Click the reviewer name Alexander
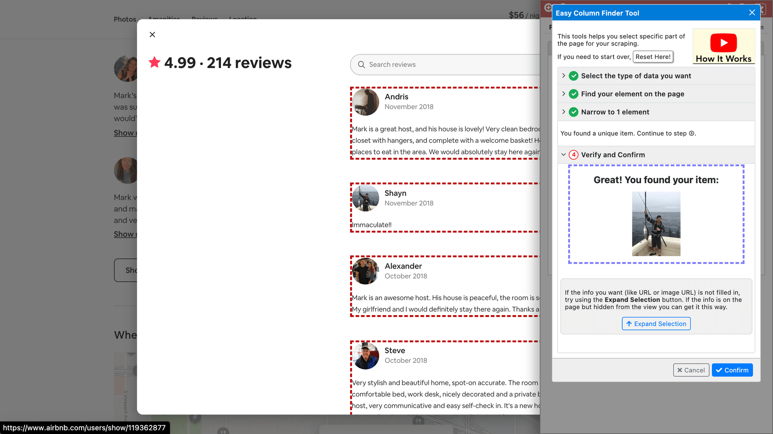This screenshot has height=434, width=773. pos(403,266)
